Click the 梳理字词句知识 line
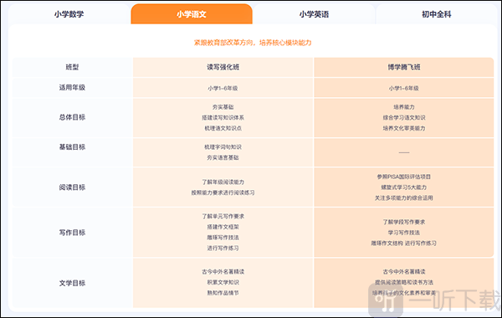Image resolution: width=502 pixels, height=318 pixels. click(x=223, y=147)
